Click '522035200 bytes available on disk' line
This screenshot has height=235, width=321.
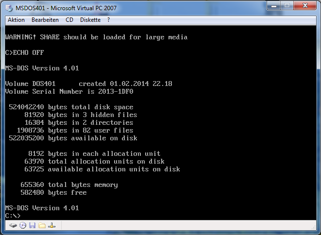pos(73,138)
